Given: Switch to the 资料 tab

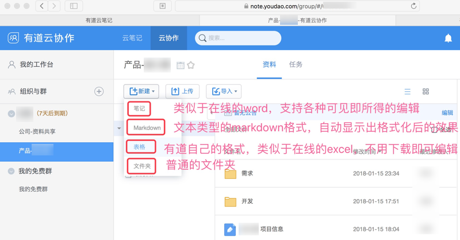Looking at the screenshot, I should [x=269, y=64].
